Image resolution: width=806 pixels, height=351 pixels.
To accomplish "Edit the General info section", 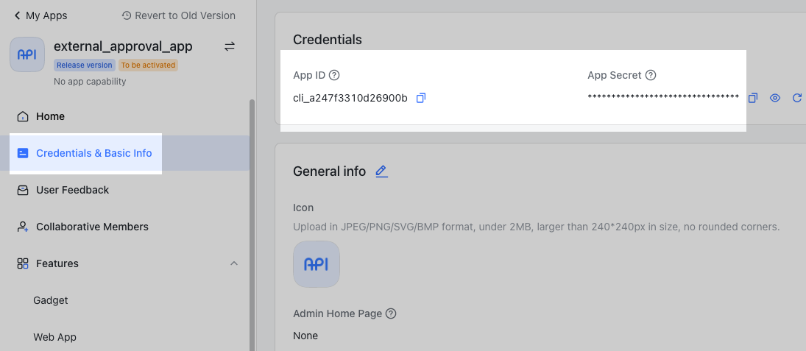I will click(381, 171).
